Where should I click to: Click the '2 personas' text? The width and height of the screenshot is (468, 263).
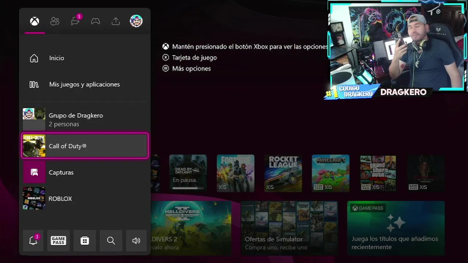click(64, 124)
